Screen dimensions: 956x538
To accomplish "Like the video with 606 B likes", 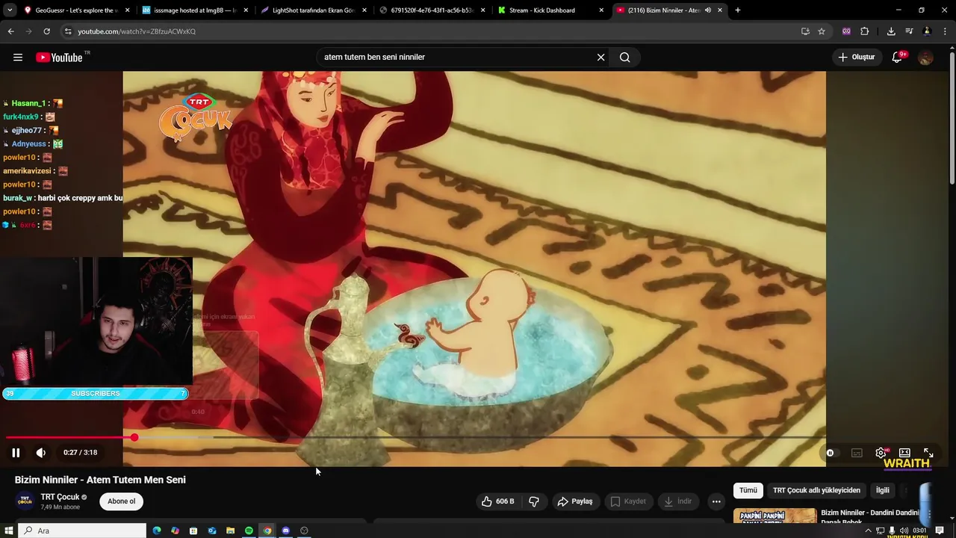I will point(497,501).
